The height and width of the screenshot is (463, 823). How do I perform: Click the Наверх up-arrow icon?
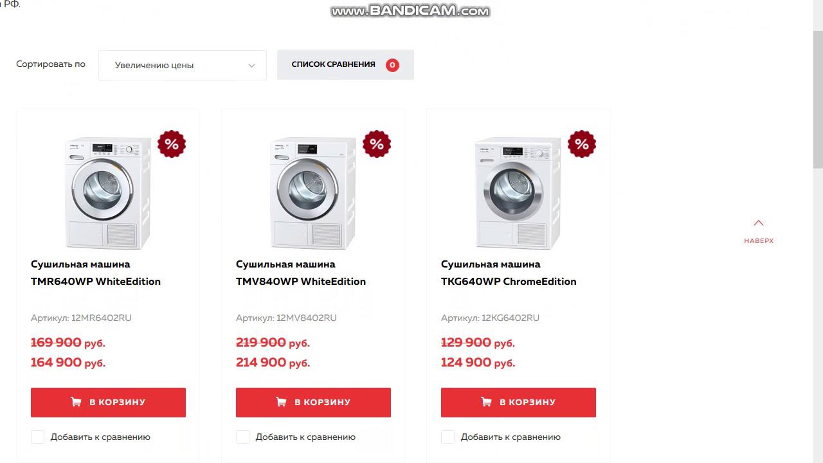(759, 223)
